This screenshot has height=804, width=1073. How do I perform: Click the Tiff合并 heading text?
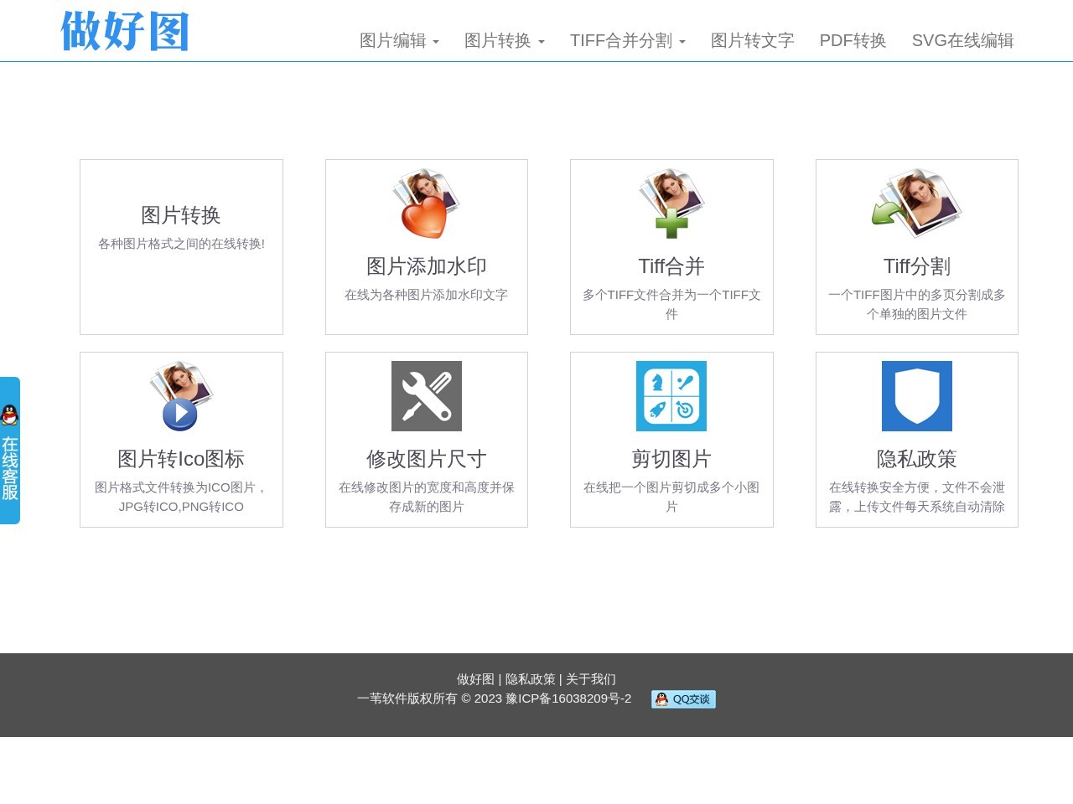click(x=671, y=266)
